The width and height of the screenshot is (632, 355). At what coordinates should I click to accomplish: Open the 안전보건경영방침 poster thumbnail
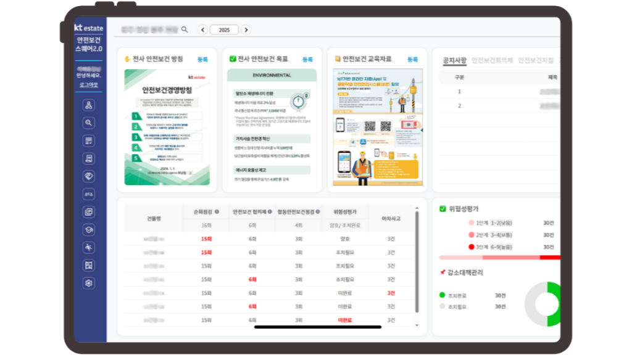tap(167, 127)
